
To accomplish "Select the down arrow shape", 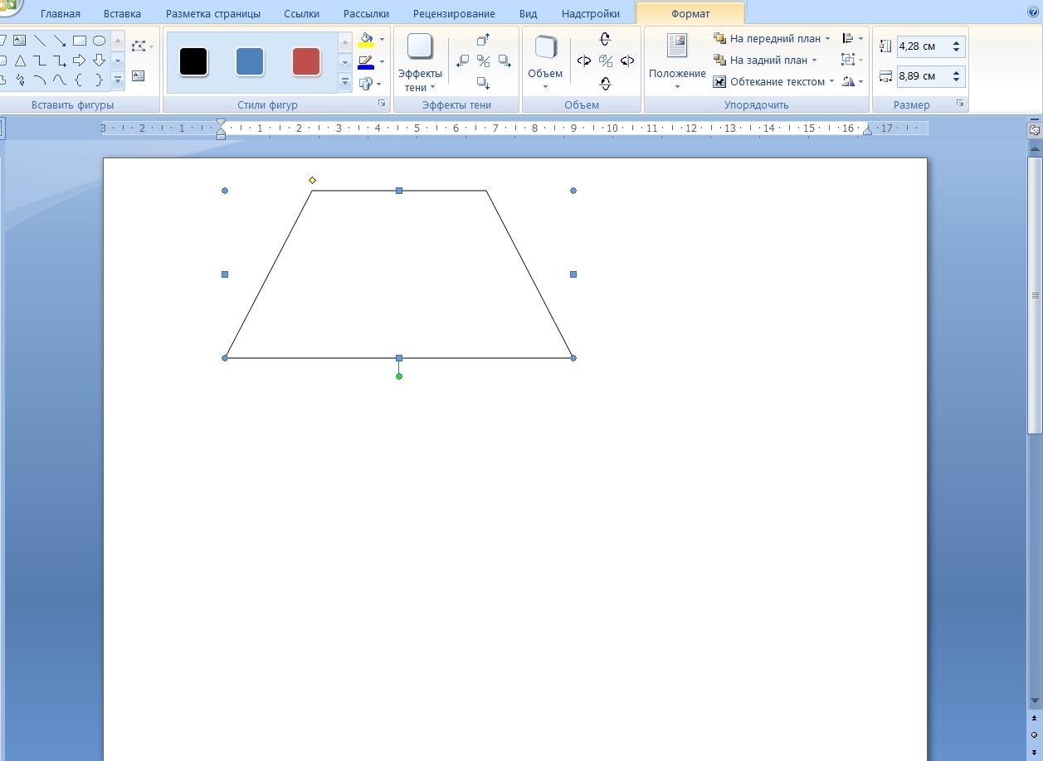I will [x=99, y=61].
